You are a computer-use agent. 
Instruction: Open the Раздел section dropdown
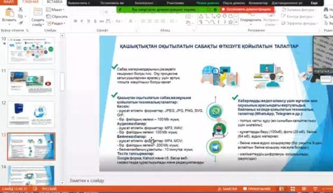(x=56, y=23)
